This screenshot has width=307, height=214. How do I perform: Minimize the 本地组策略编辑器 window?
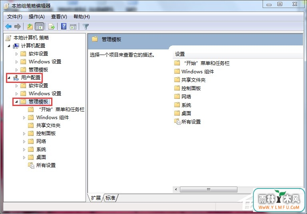point(269,4)
